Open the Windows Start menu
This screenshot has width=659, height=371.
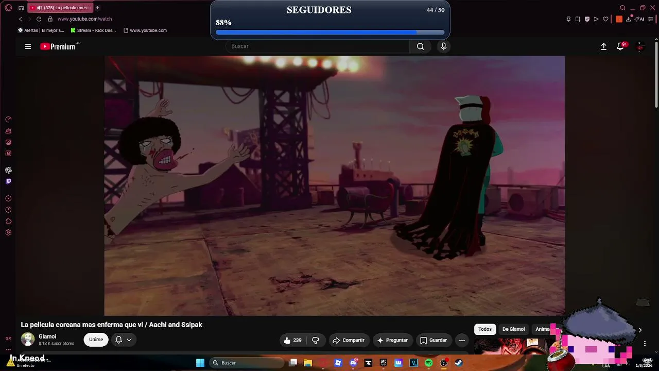200,363
